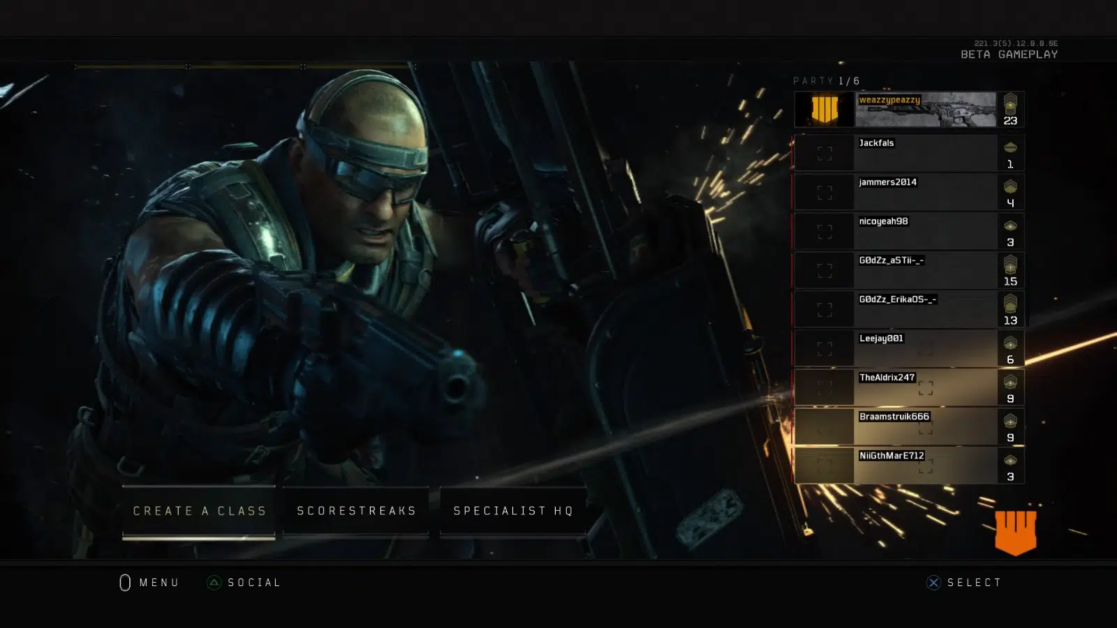Image resolution: width=1117 pixels, height=628 pixels.
Task: Click the Menu touchpad button icon
Action: [125, 583]
